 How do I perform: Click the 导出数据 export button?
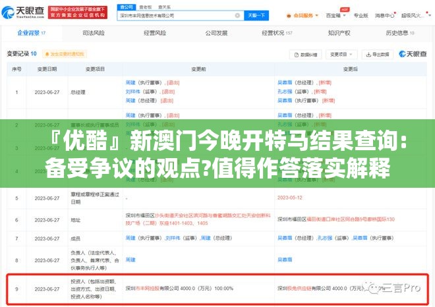pyautogui.click(x=378, y=55)
